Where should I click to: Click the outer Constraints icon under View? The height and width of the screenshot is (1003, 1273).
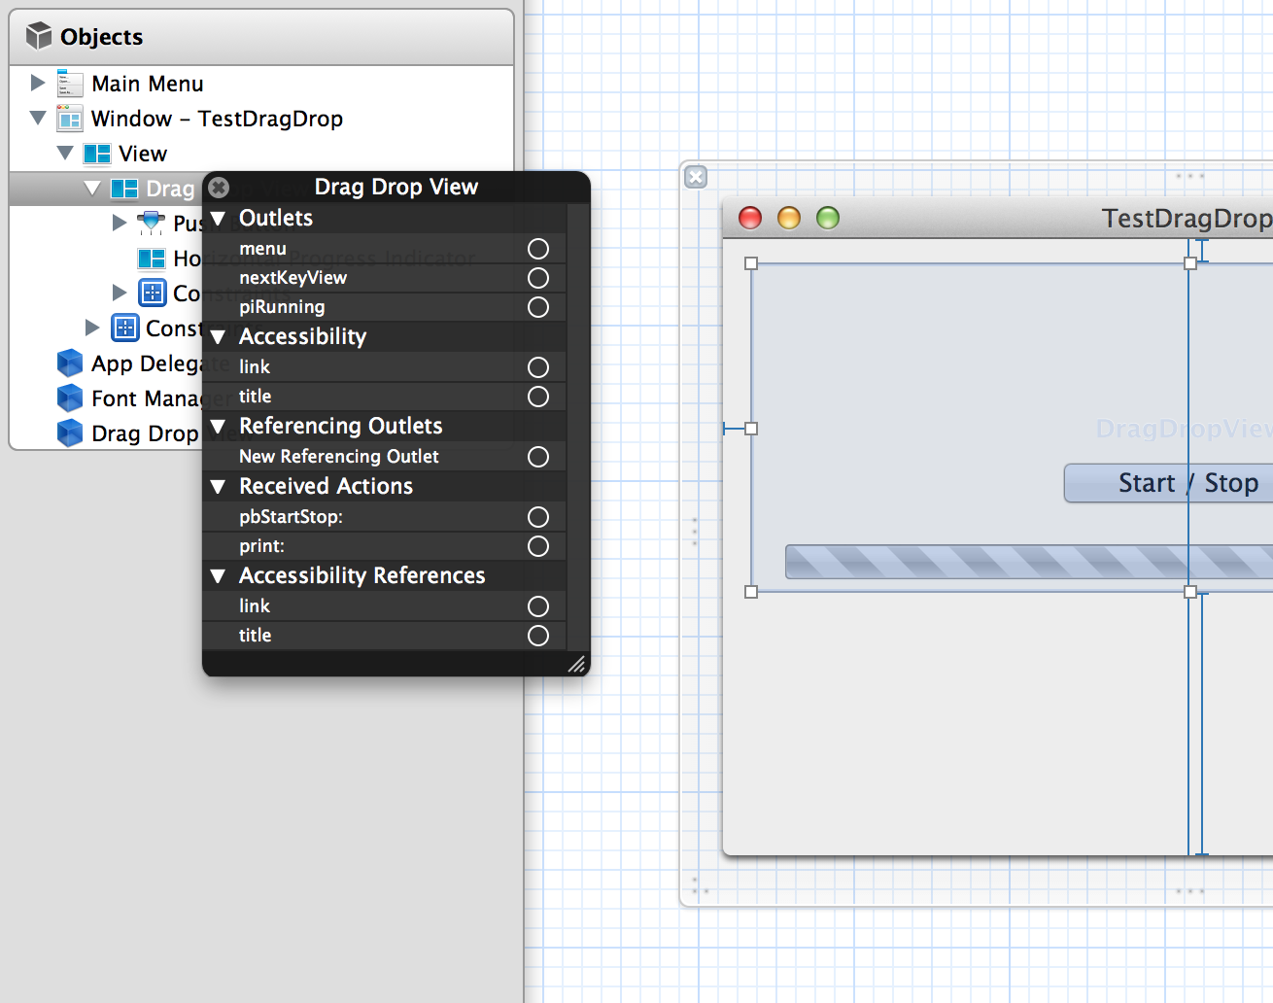point(125,328)
